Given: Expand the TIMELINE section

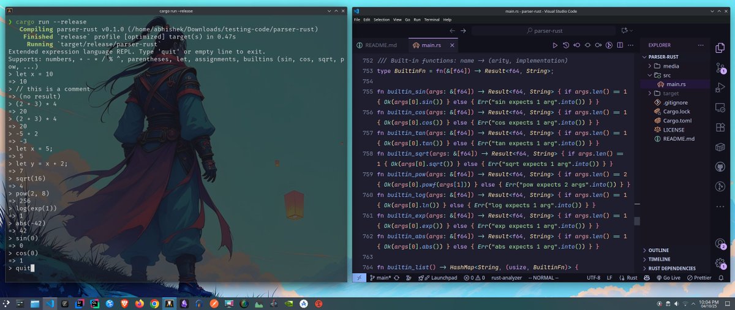Looking at the screenshot, I should (676, 259).
